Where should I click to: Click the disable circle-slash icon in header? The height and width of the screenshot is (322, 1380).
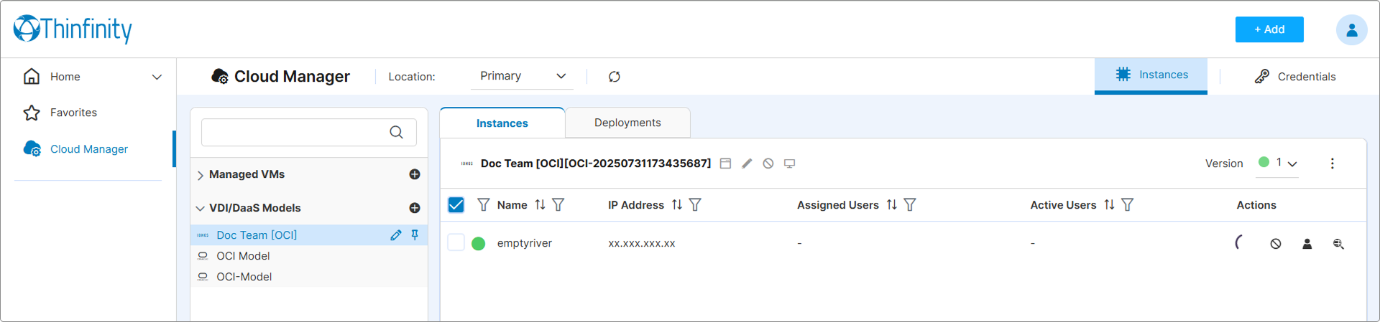point(768,164)
